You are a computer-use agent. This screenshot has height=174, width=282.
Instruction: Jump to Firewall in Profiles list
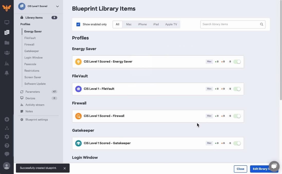pyautogui.click(x=29, y=45)
